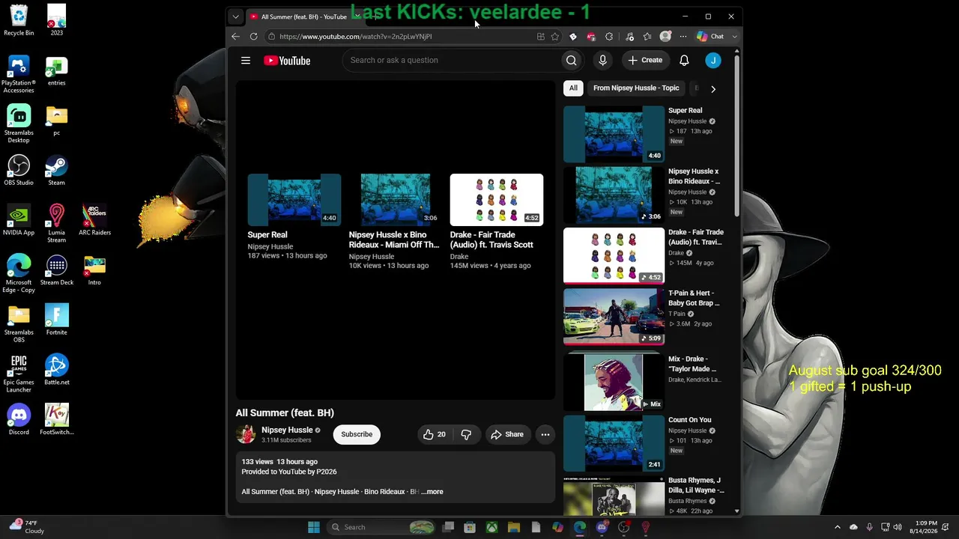The image size is (959, 539).
Task: Open the Edge favorites list icon
Action: click(647, 37)
